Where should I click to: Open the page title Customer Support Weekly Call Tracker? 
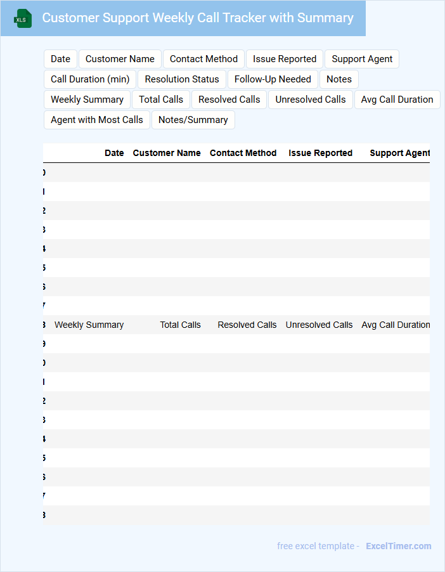[x=198, y=18]
